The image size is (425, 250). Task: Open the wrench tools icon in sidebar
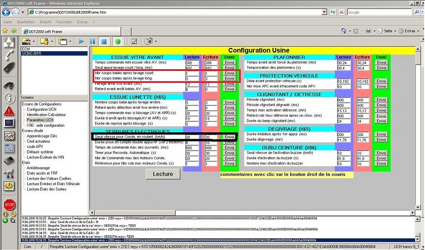tap(9, 173)
